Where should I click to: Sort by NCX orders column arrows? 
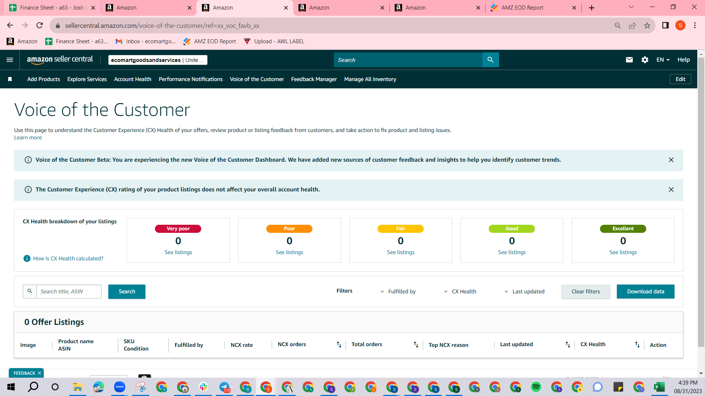[339, 345]
